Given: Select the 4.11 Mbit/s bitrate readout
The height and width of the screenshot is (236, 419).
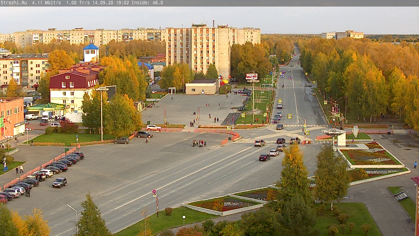Looking at the screenshot, I should pos(46,3).
